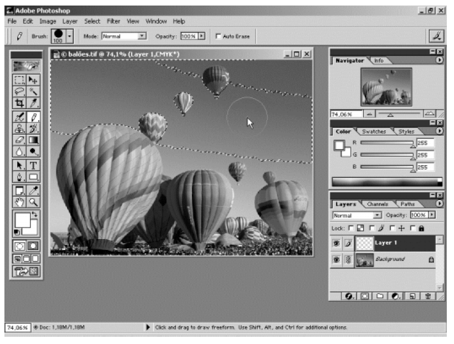Select the Magic Wand tool
Viewport: 454px width, 344px height.
click(x=34, y=92)
